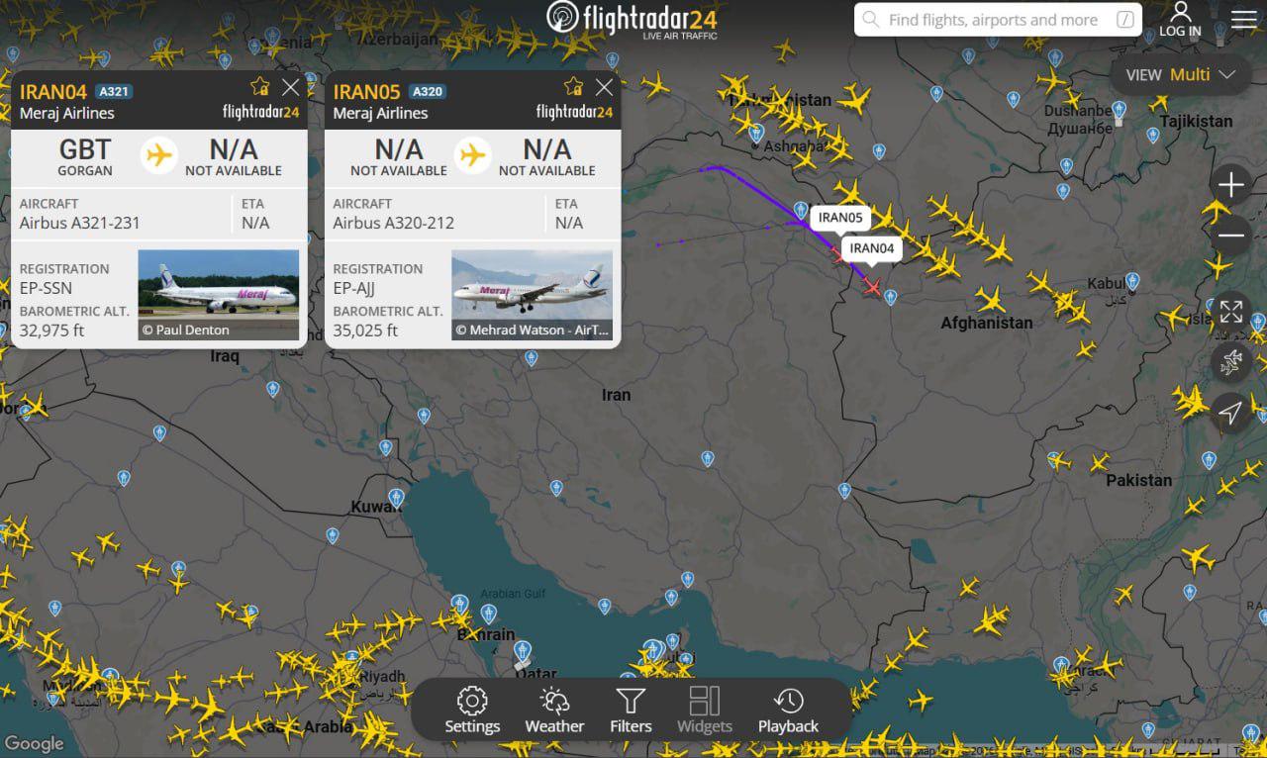Toggle favorite star on IRAN05 panel

[x=574, y=87]
